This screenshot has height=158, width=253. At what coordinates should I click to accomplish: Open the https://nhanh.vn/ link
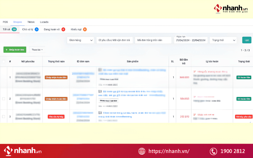(169, 151)
